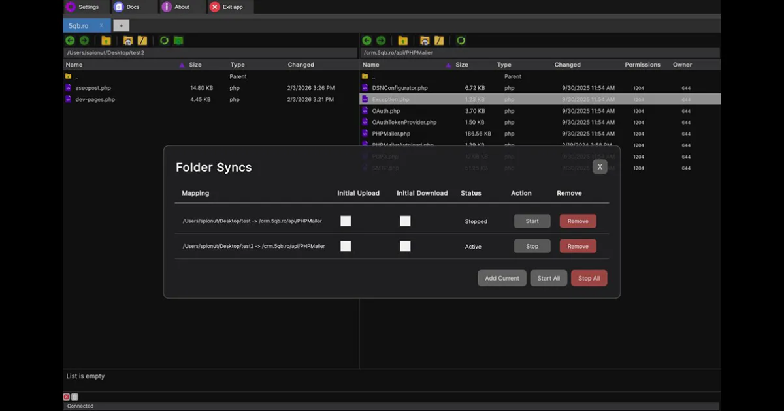Click the remote pane root folder icon

click(x=439, y=40)
